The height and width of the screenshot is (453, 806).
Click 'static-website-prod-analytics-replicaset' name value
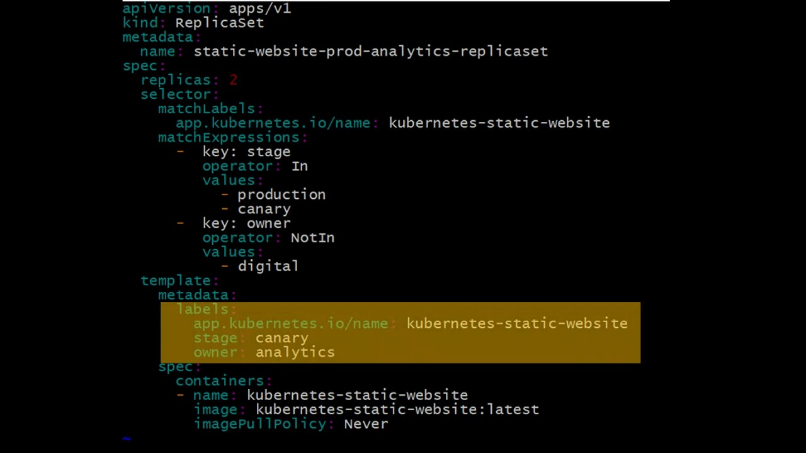click(x=370, y=52)
